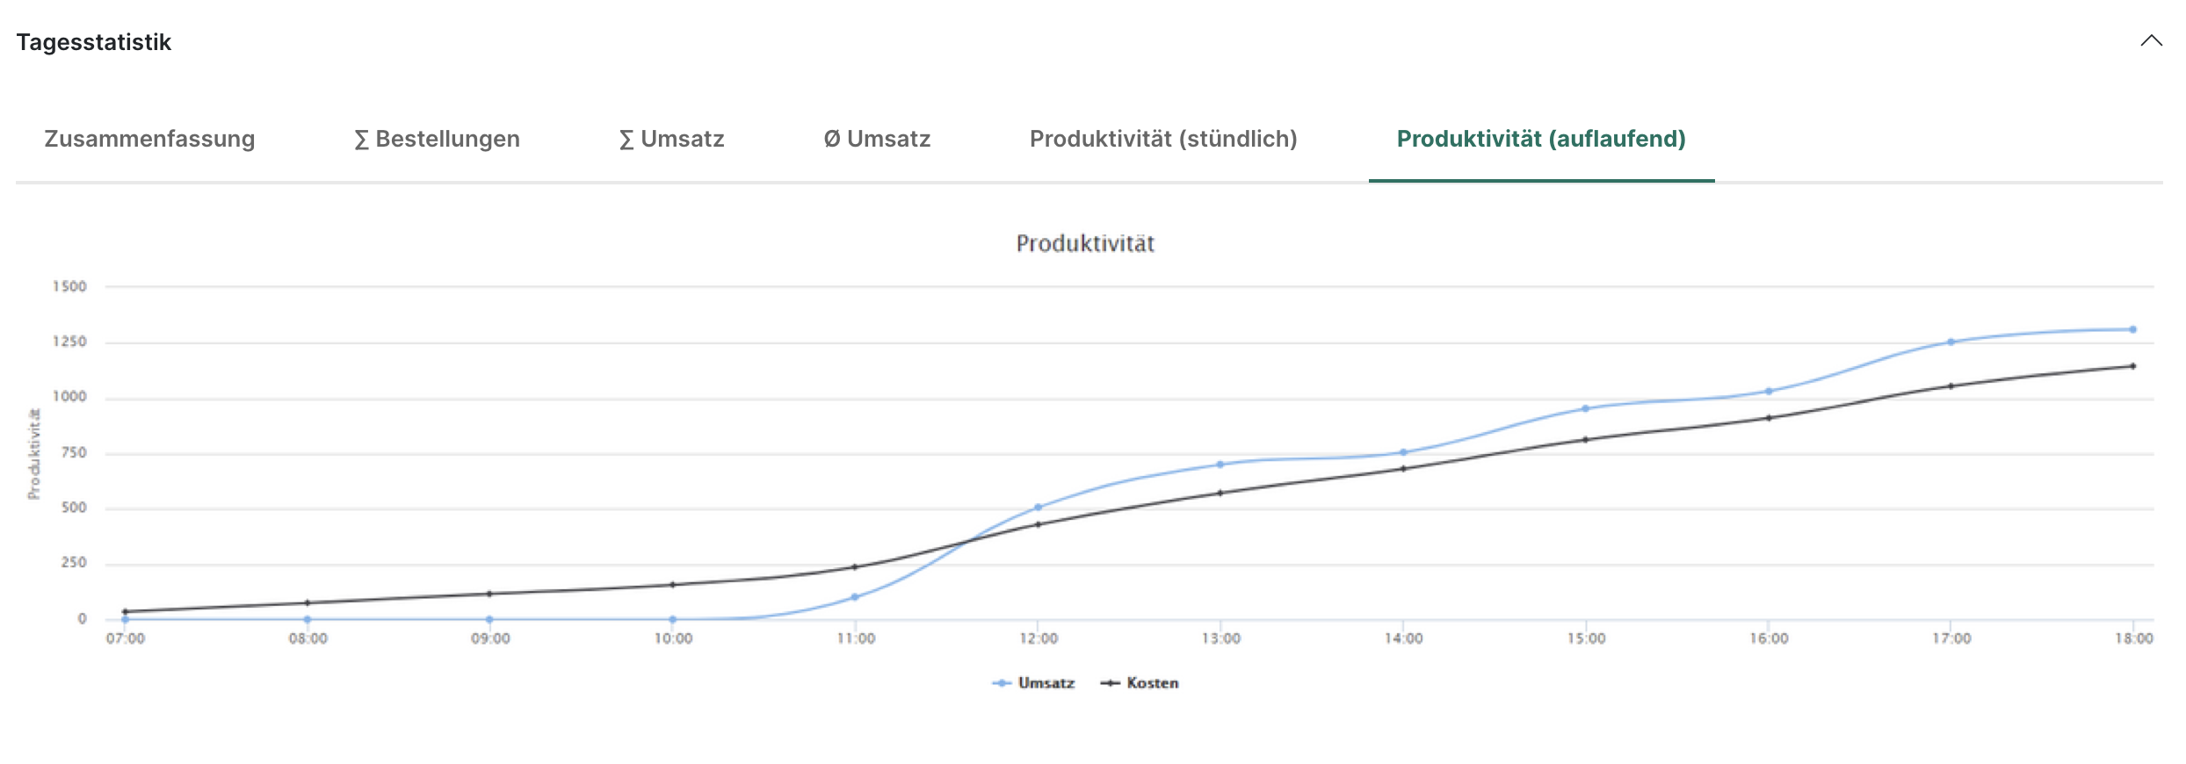The image size is (2186, 764).
Task: Toggle the Umsatz series in legend
Action: click(x=1034, y=683)
